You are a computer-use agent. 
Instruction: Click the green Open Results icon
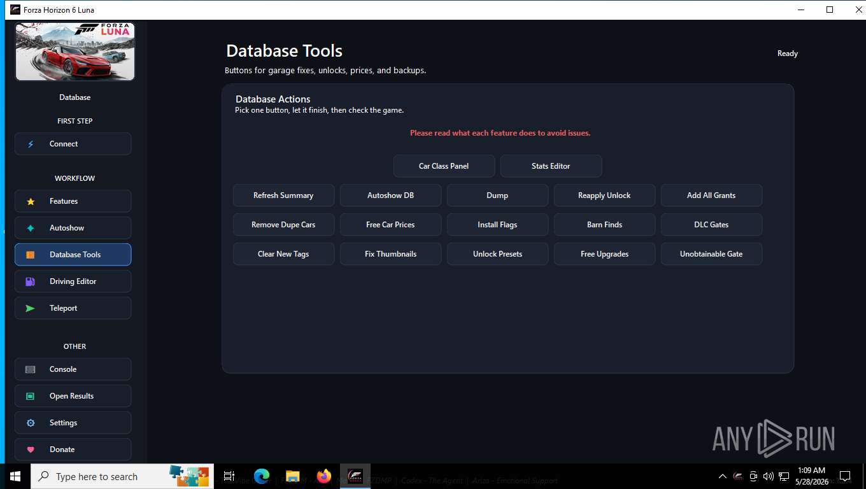click(31, 396)
